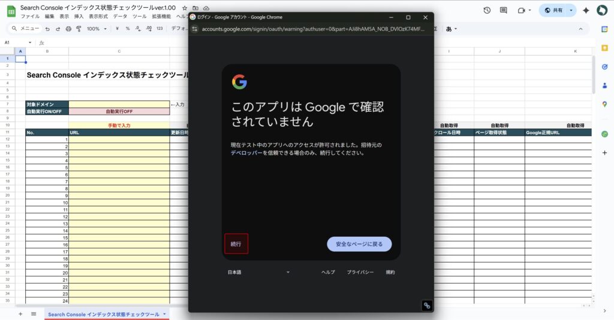Open the デベロッパー link
Screen dimensions: 614x320
pyautogui.click(x=246, y=153)
